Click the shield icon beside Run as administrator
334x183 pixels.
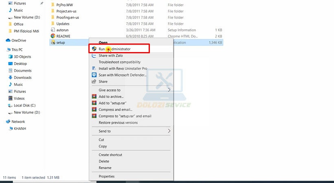[x=94, y=49]
